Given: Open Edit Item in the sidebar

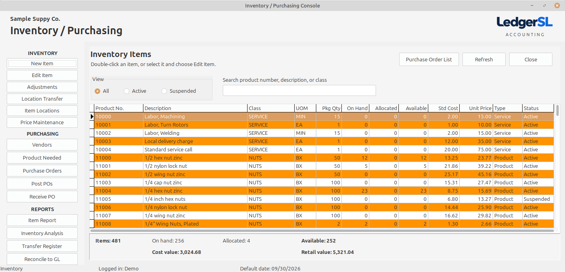Looking at the screenshot, I should pos(42,75).
